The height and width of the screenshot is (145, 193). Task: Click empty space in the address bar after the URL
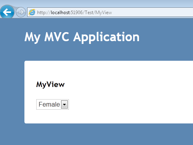pyautogui.click(x=152, y=12)
